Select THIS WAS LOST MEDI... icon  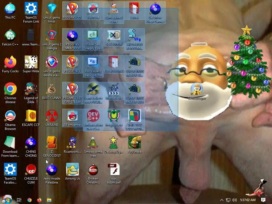[134, 120]
